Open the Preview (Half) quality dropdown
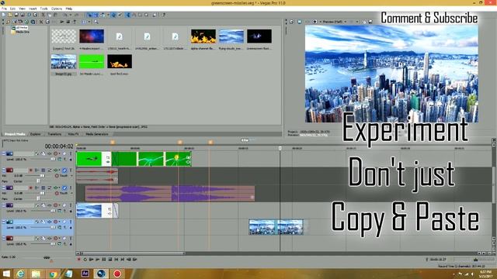This screenshot has height=279, width=497. (333, 22)
